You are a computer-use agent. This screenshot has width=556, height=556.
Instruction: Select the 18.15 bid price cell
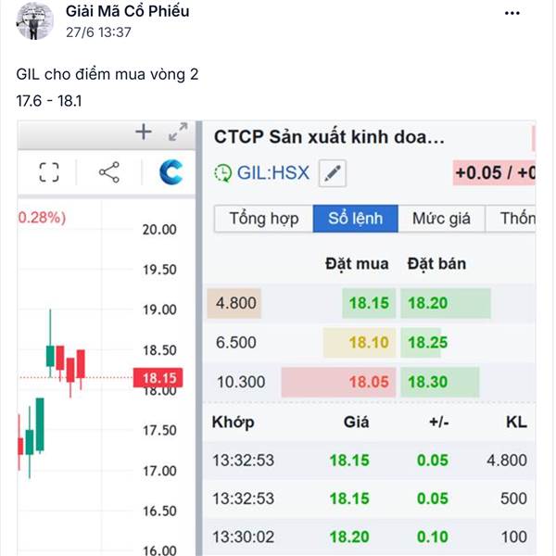(369, 303)
